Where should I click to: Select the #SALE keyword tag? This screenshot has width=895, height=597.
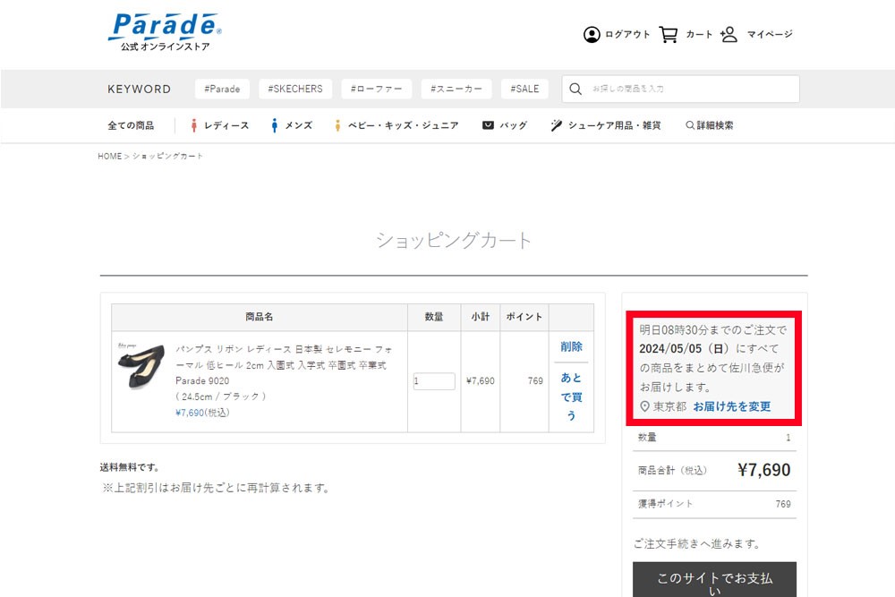tap(524, 90)
